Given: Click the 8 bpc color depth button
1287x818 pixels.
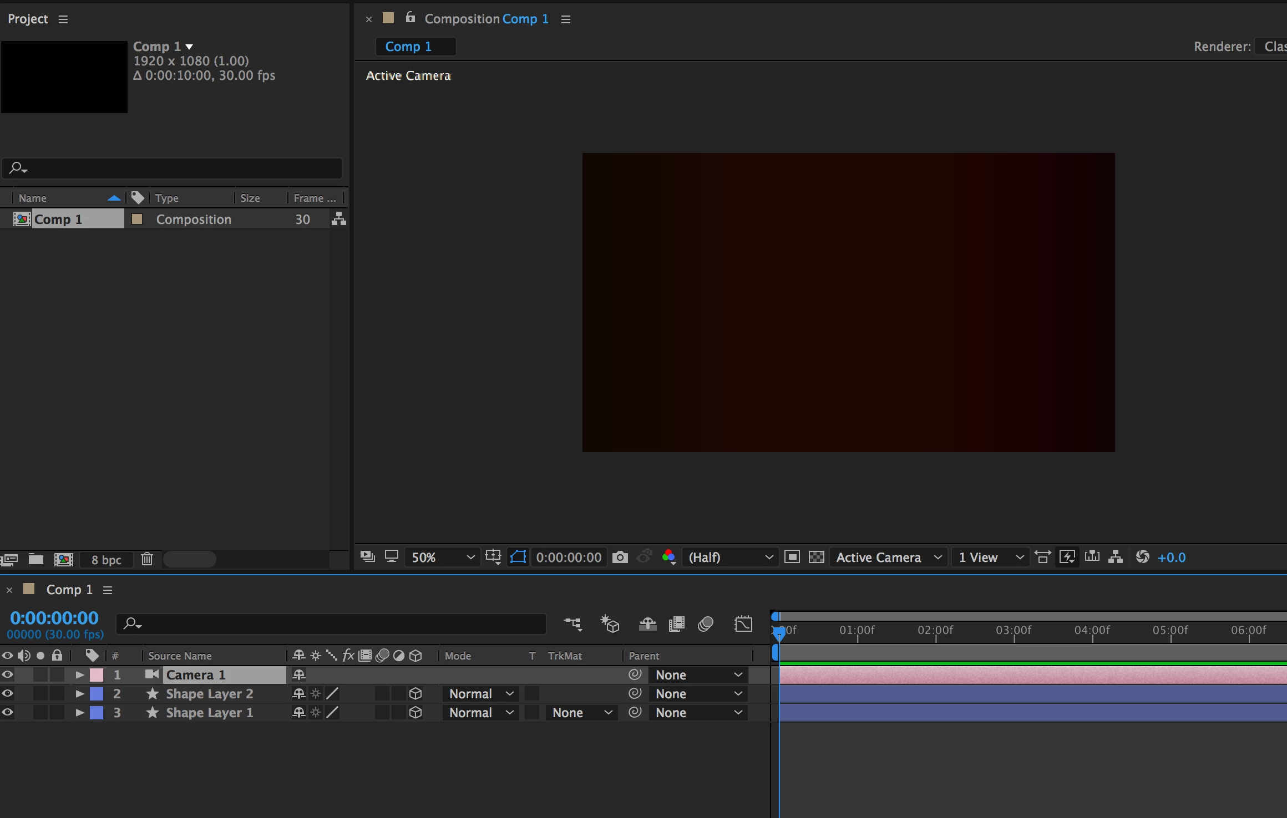Looking at the screenshot, I should click(x=106, y=560).
